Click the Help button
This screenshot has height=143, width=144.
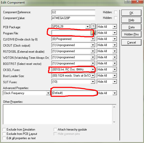[x=131, y=20]
